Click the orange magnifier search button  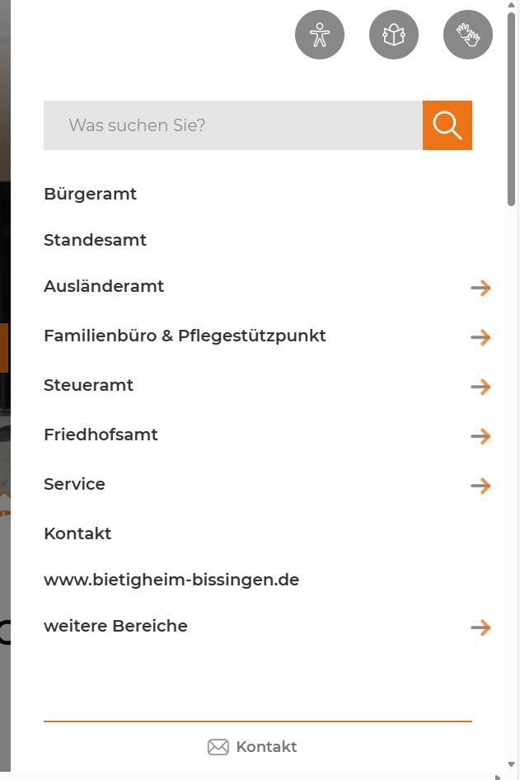[x=447, y=125]
